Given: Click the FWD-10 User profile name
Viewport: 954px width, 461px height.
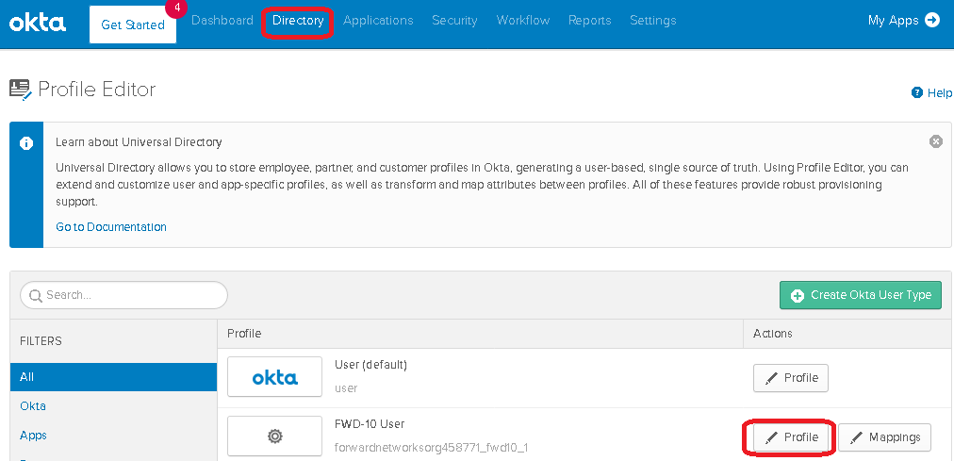Looking at the screenshot, I should click(x=370, y=424).
